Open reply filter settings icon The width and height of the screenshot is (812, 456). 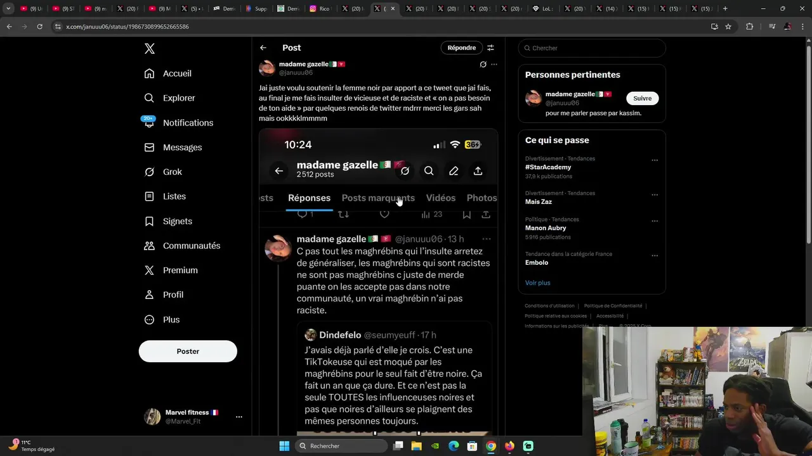pyautogui.click(x=490, y=47)
